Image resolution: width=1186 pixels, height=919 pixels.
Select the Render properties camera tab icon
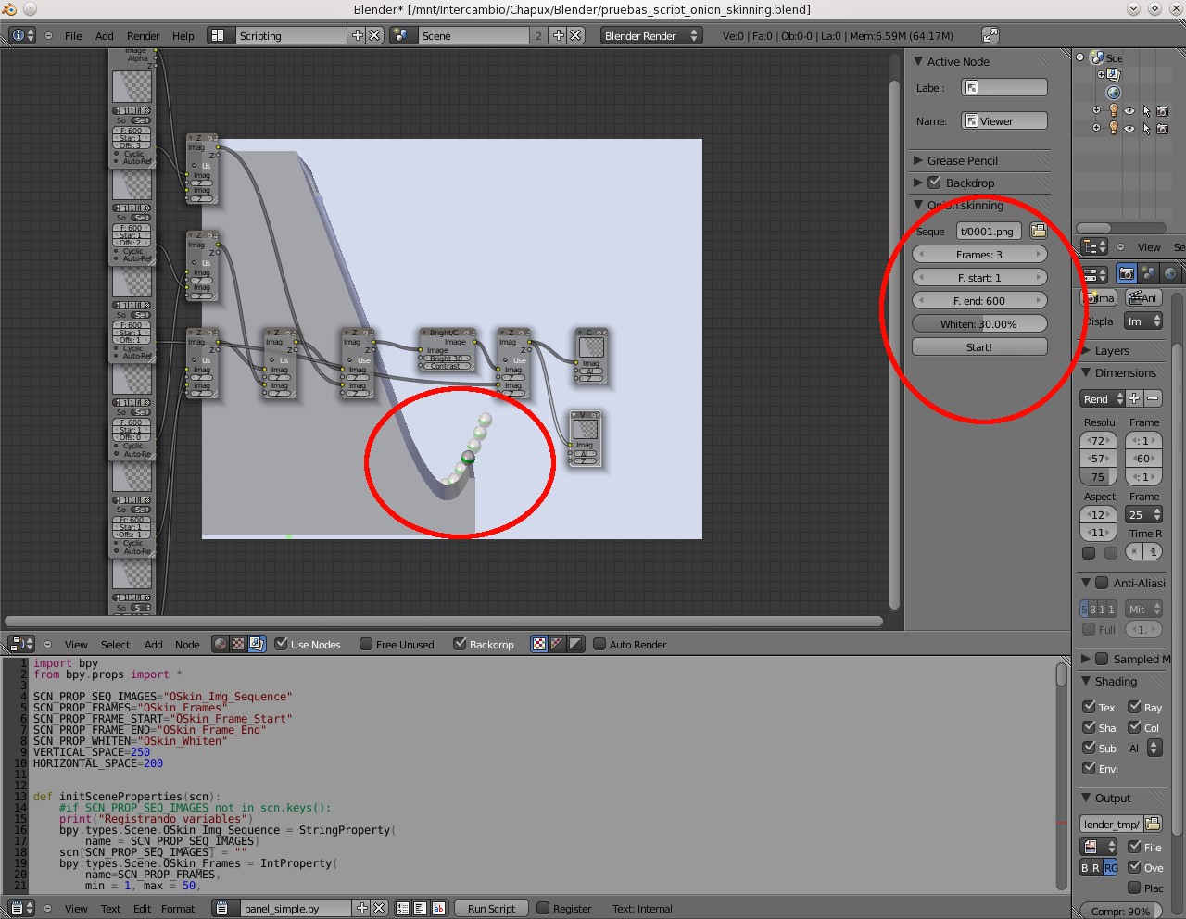tap(1126, 273)
